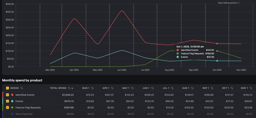Click info icon beside New billing period
256x118 pixels.
pyautogui.click(x=238, y=3)
